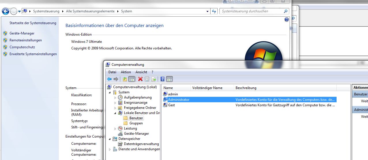Click the blue help icon in Computerverwaltung toolbar
Viewport: 368px width, 160px height.
163,79
